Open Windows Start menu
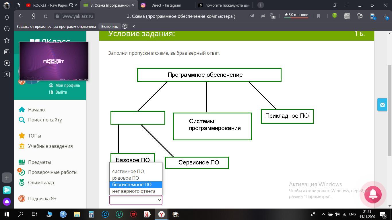The height and width of the screenshot is (220, 392). [x=7, y=214]
